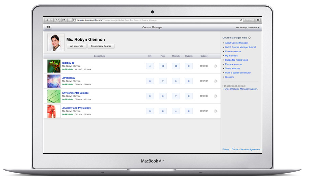Click the Biology 10 frog thumbnail
The image size is (311, 180).
pos(54,66)
